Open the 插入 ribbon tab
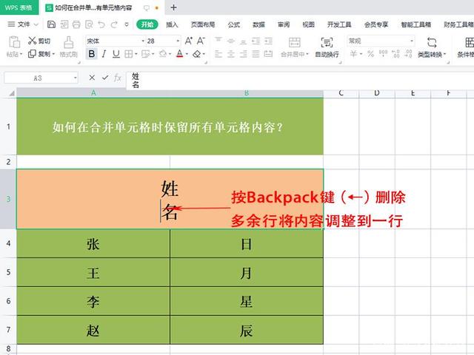The image size is (474, 355). click(172, 24)
